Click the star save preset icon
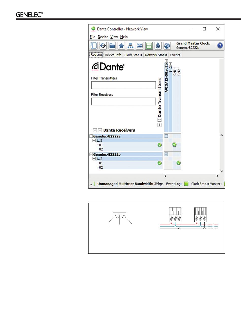This screenshot has height=321, width=241. [121, 46]
